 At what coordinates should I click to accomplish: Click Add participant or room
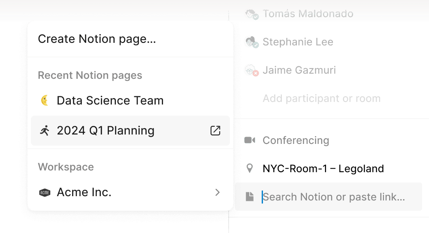321,99
